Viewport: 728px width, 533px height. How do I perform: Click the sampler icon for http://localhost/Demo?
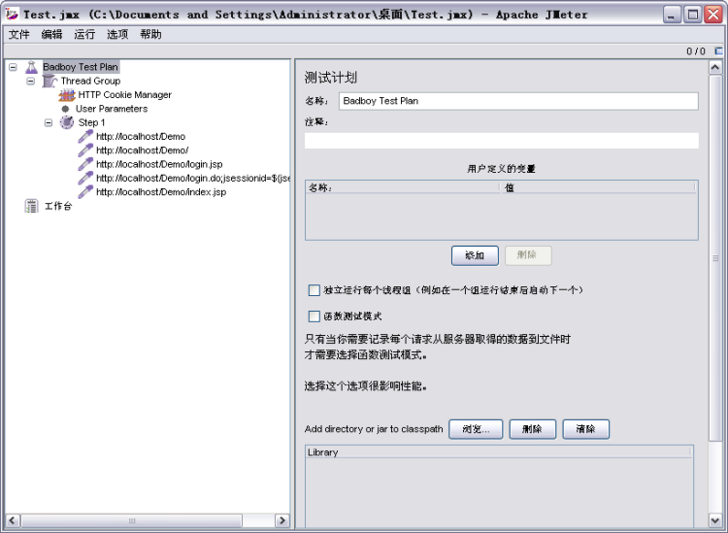pyautogui.click(x=85, y=137)
